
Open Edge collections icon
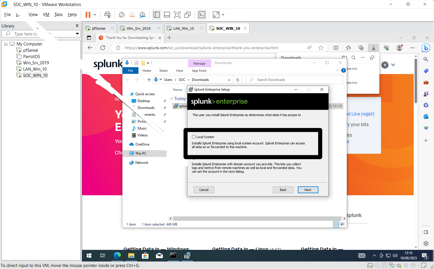pyautogui.click(x=361, y=48)
